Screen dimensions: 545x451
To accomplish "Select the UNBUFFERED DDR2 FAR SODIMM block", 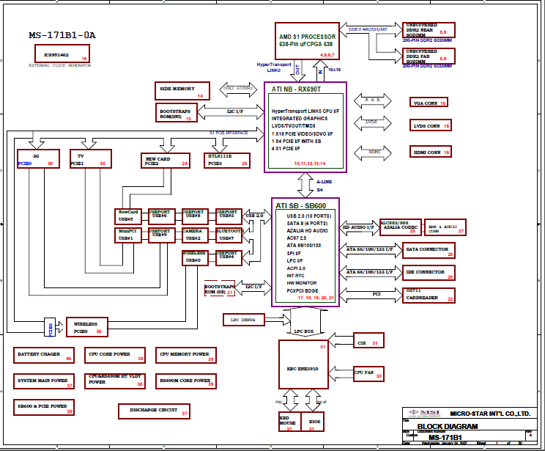I will (429, 56).
